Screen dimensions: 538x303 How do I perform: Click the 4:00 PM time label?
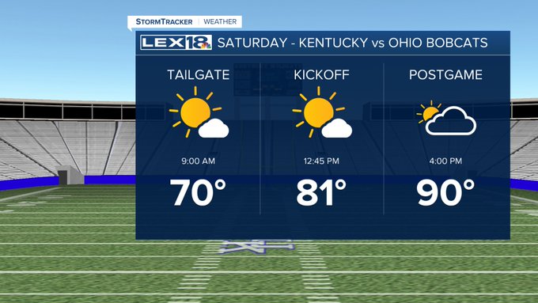(x=445, y=161)
